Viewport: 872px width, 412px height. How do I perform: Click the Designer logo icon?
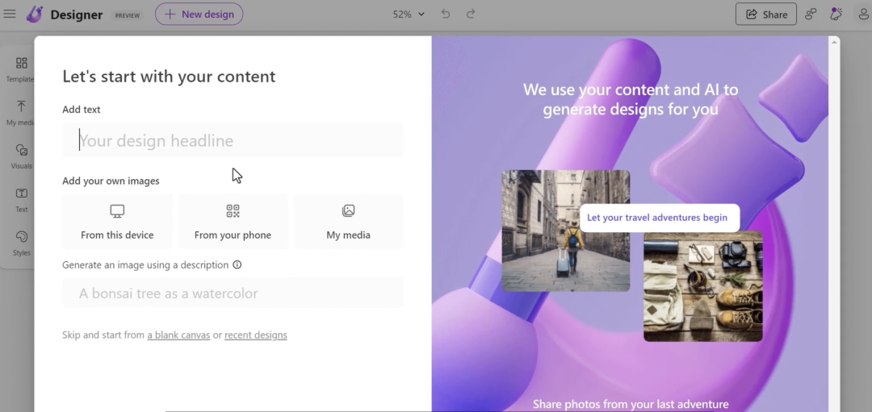pyautogui.click(x=35, y=14)
